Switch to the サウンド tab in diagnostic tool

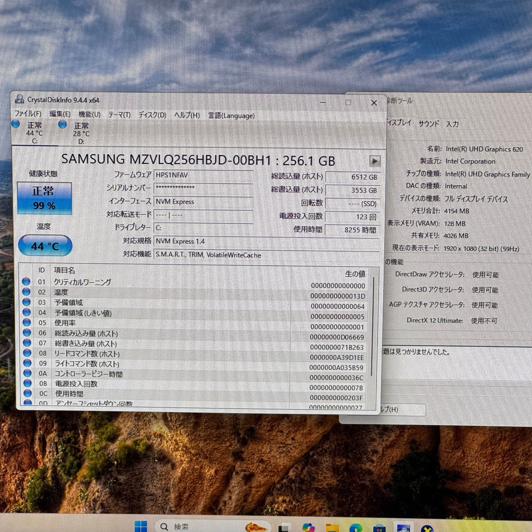click(429, 124)
